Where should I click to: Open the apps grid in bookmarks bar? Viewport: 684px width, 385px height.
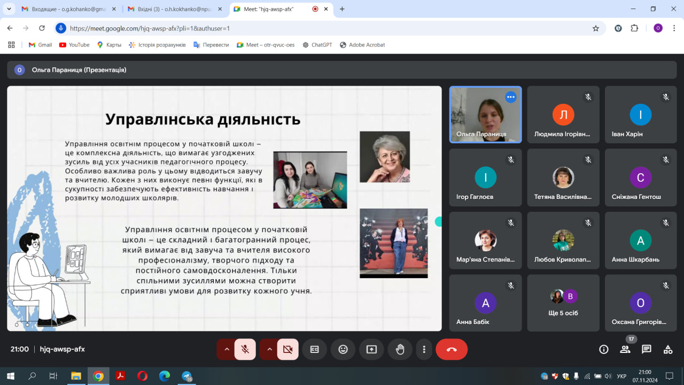coord(12,45)
